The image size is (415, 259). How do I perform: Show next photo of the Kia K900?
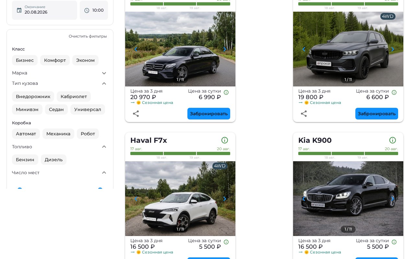(392, 199)
